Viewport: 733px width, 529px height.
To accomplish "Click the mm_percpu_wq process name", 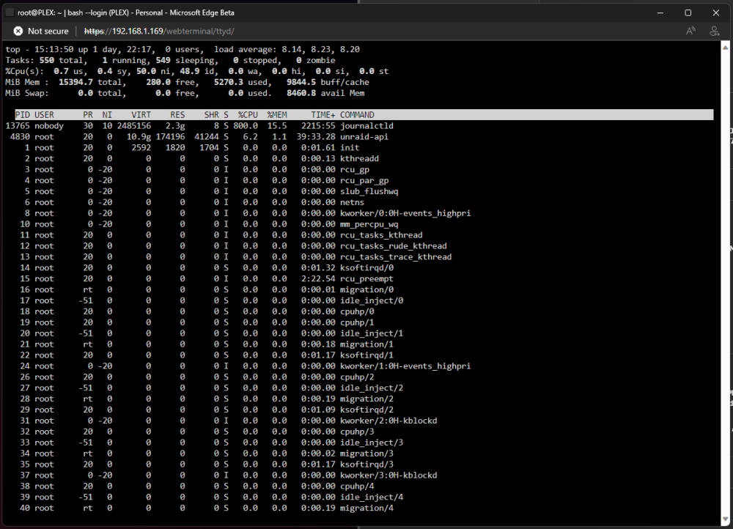I will click(369, 224).
